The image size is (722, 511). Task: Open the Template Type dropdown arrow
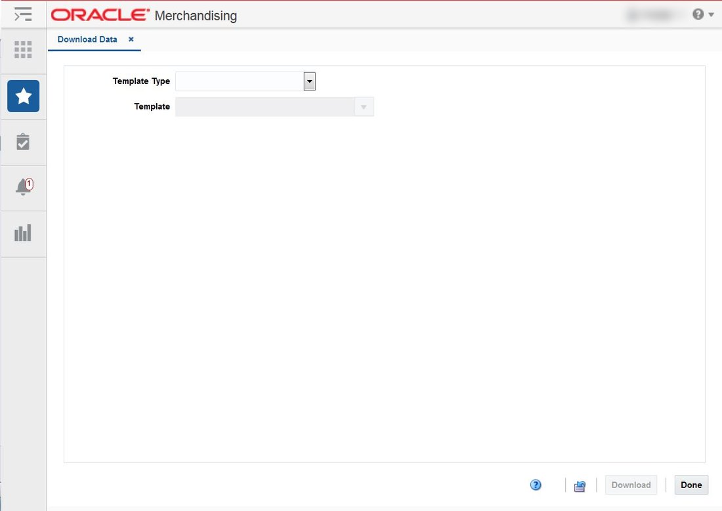coord(309,81)
